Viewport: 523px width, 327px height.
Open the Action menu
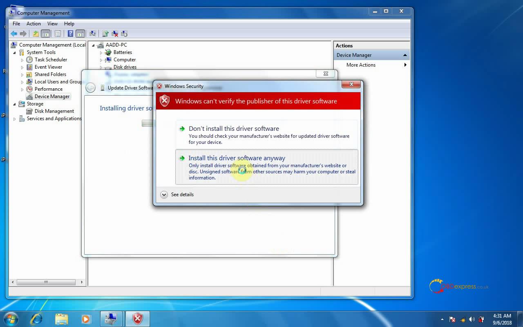[x=34, y=24]
